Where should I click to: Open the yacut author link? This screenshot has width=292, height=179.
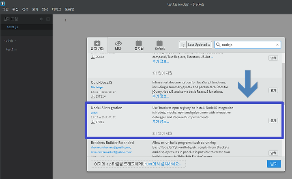[94, 113]
